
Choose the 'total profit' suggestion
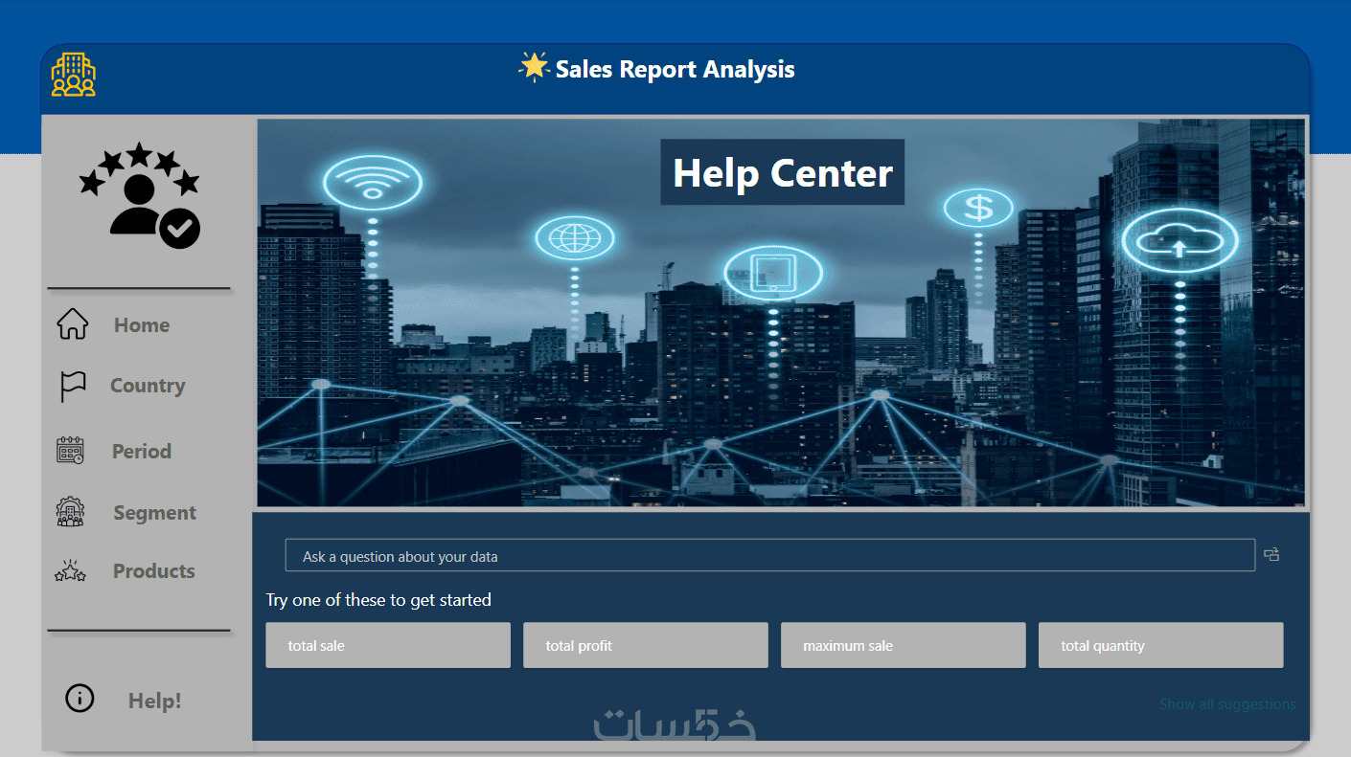coord(646,645)
